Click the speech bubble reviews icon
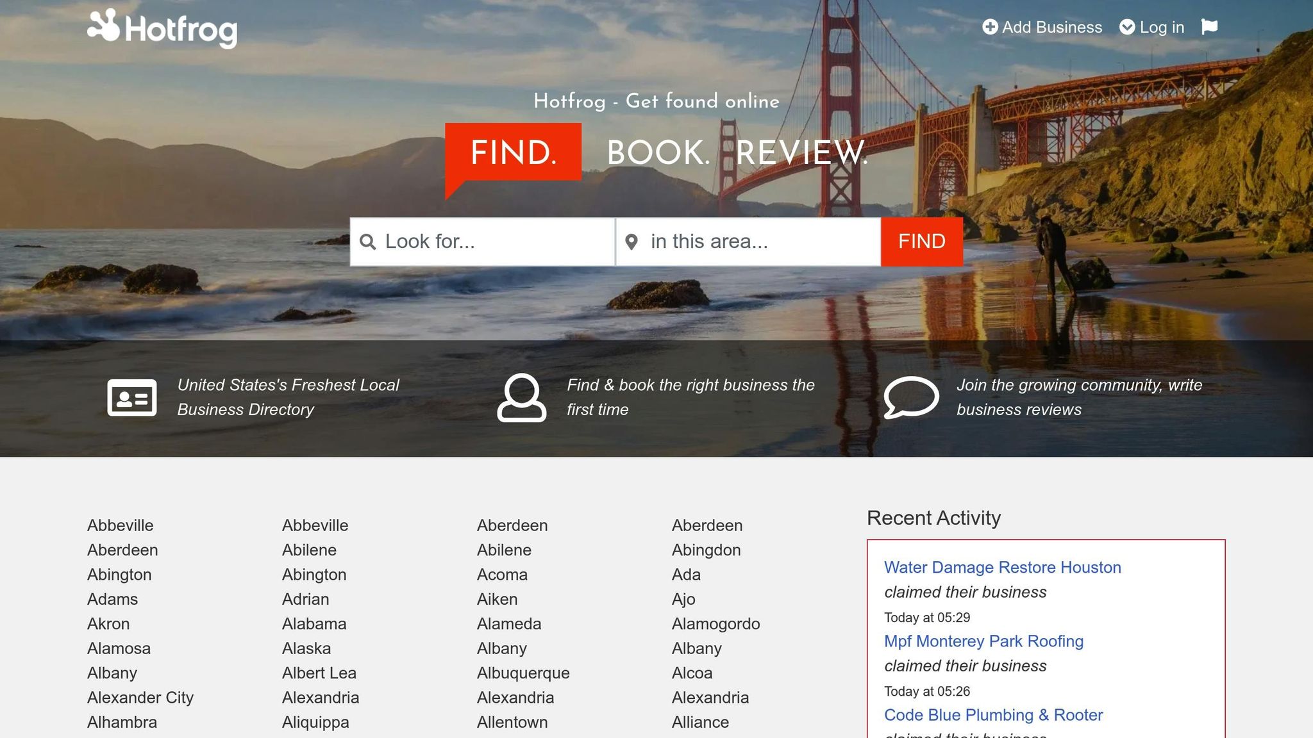Viewport: 1313px width, 738px height. click(x=911, y=397)
